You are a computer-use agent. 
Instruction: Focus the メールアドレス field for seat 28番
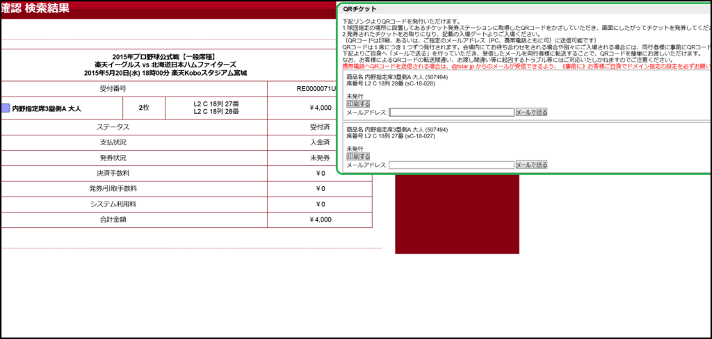click(451, 112)
